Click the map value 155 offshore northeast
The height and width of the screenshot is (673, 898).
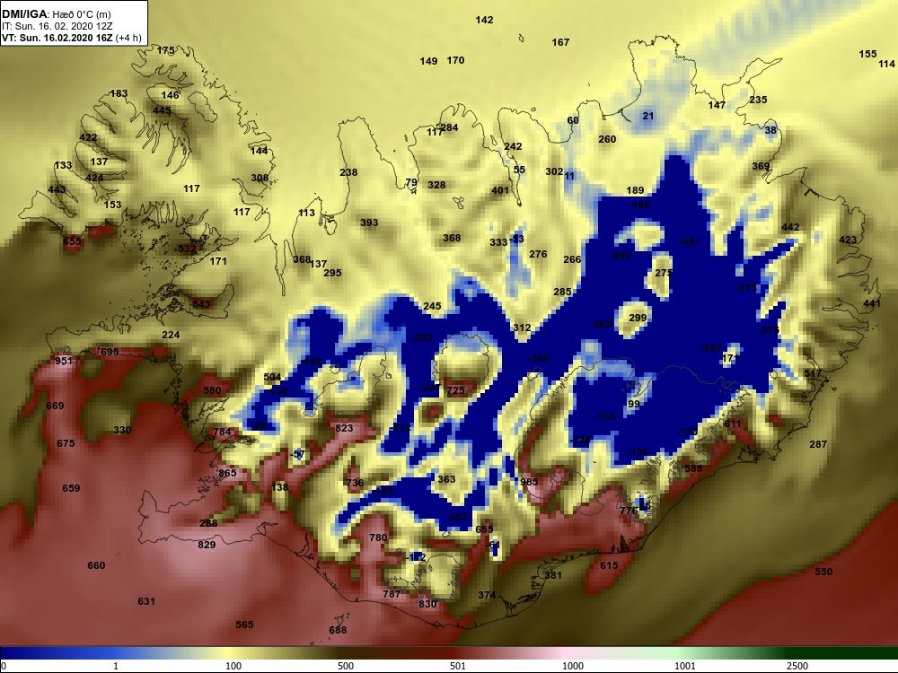[x=867, y=54]
